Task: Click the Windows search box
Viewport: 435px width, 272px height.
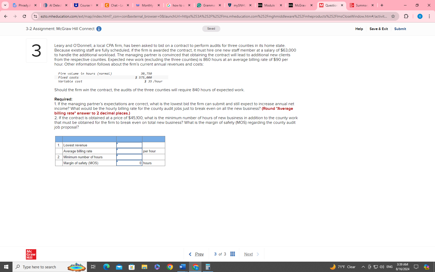Action: point(50,267)
